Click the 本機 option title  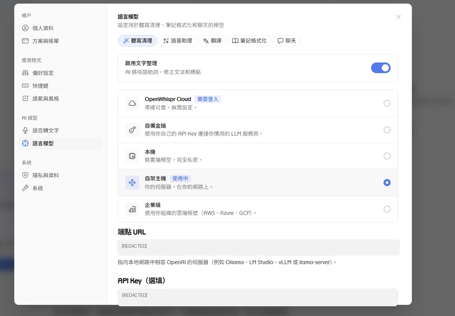pyautogui.click(x=150, y=152)
